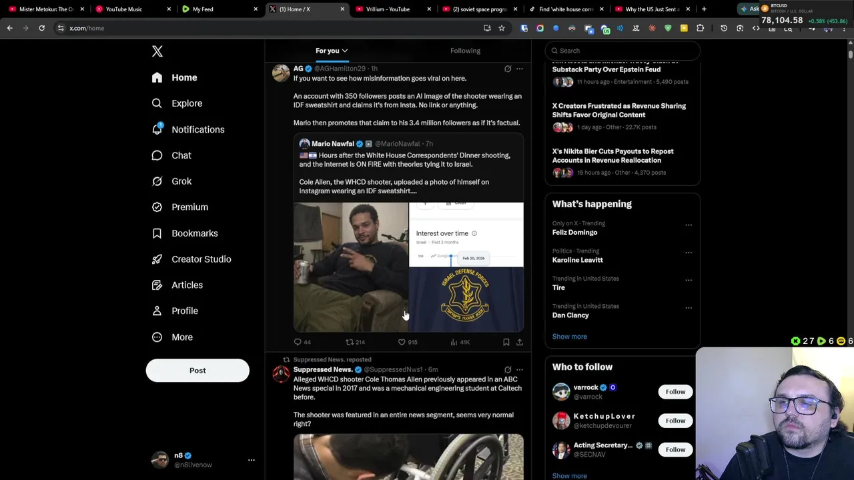Click browser back arrow
The height and width of the screenshot is (480, 854).
point(9,28)
